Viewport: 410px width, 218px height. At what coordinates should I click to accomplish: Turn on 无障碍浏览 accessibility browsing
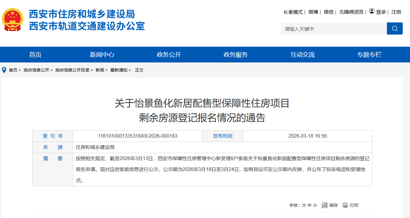351,12
